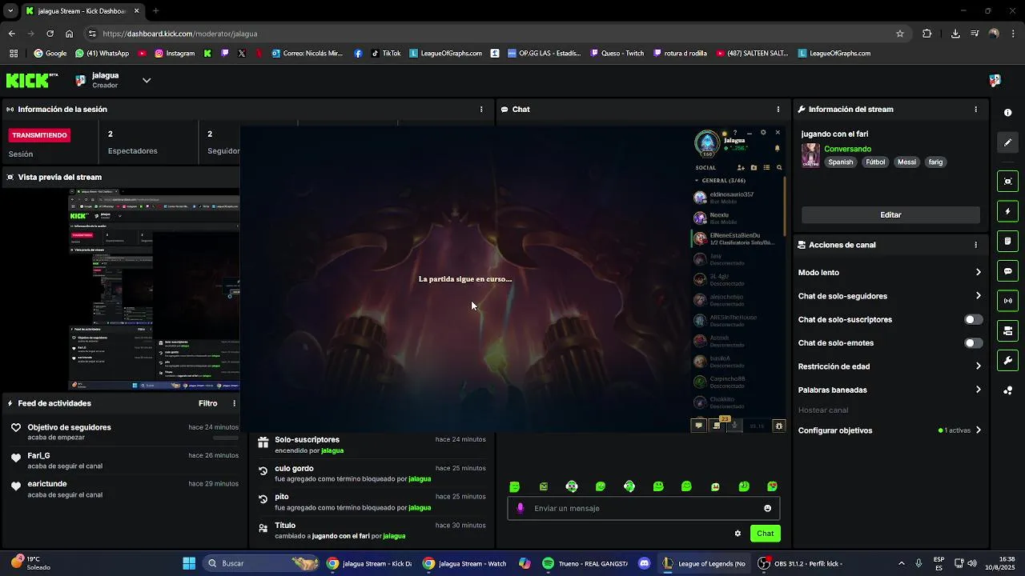The image size is (1025, 576).
Task: Enable Chat de solo-suscriptores switch
Action: point(973,319)
